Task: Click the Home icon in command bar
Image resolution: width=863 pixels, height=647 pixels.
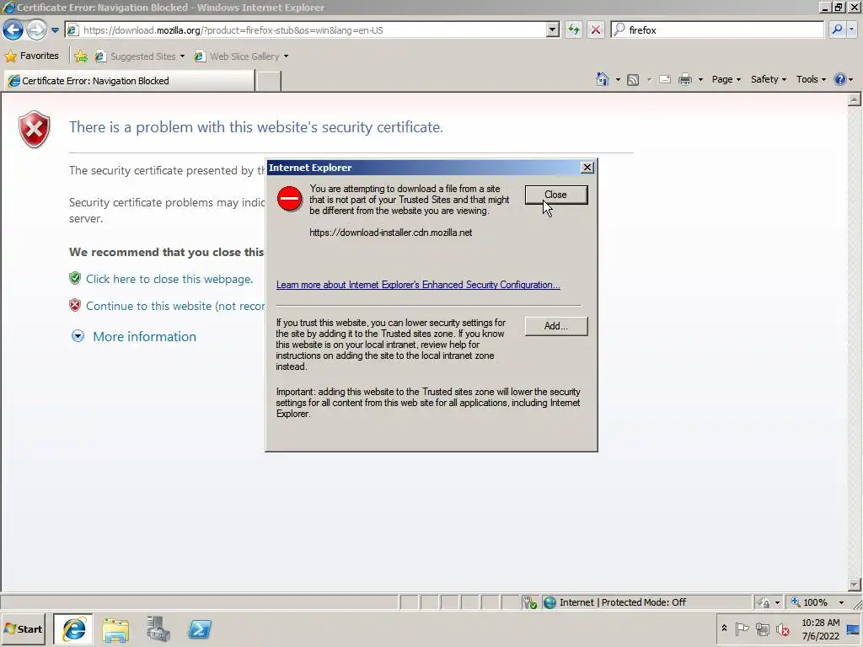Action: coord(603,79)
